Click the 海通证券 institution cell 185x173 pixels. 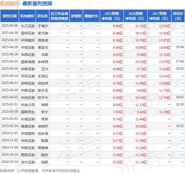pyautogui.click(x=28, y=126)
